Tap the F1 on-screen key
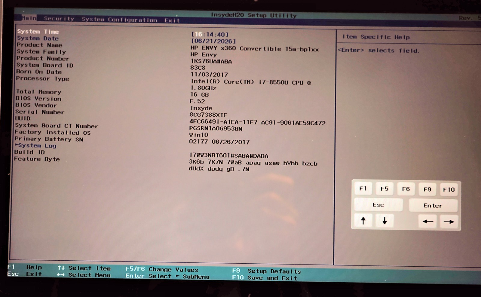The width and height of the screenshot is (481, 297). tap(363, 188)
